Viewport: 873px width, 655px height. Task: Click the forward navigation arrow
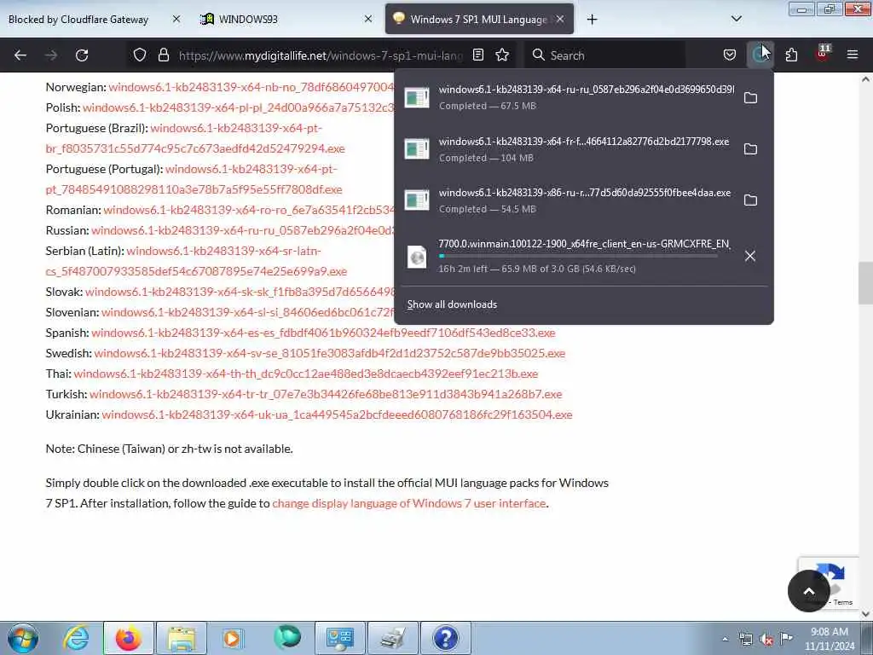(51, 55)
